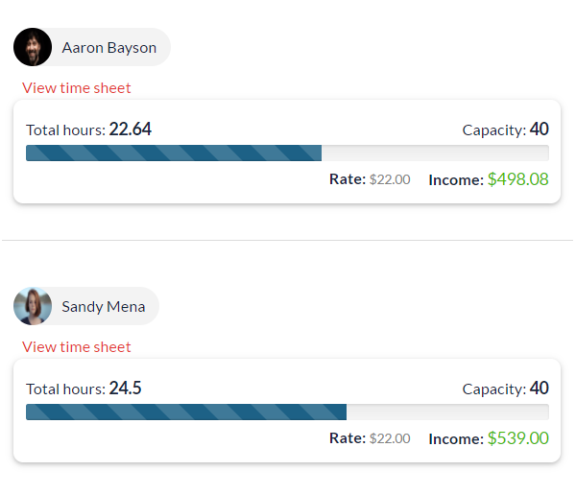
Task: Select the Aaron Bayson name label
Action: pyautogui.click(x=108, y=47)
